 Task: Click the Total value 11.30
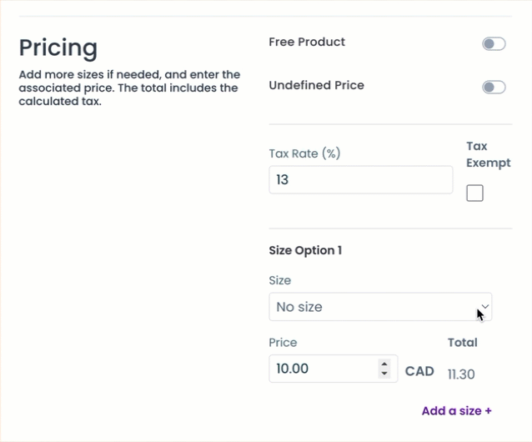461,374
